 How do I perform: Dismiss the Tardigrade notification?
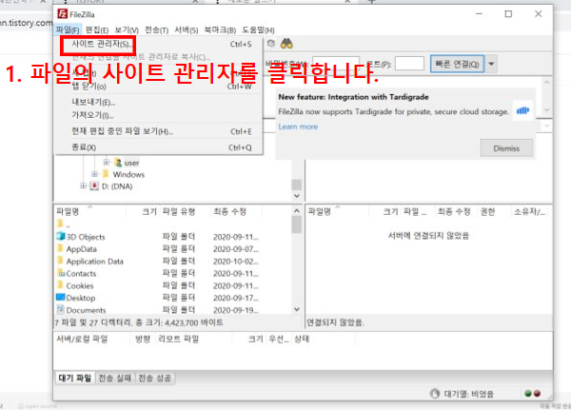point(506,148)
